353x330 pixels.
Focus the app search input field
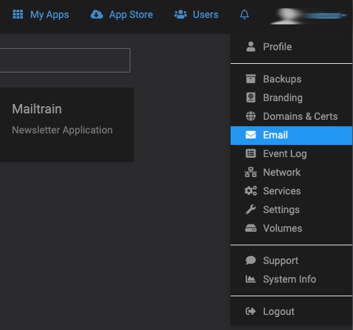point(65,60)
